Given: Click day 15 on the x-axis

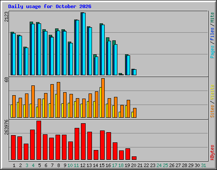Looking at the screenshot, I should [x=102, y=165].
